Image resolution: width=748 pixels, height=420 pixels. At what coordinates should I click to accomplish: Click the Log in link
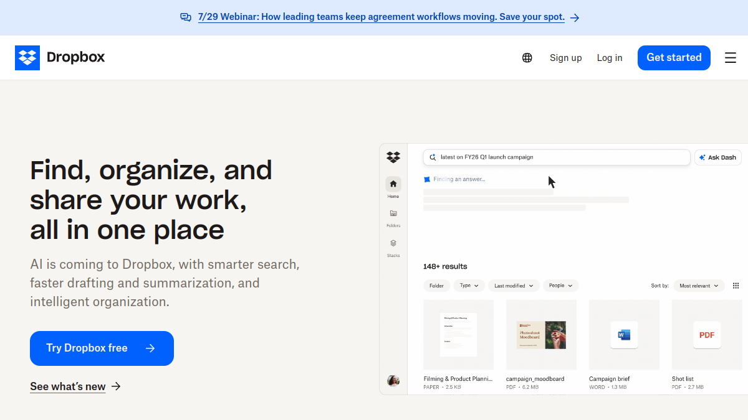tap(610, 58)
